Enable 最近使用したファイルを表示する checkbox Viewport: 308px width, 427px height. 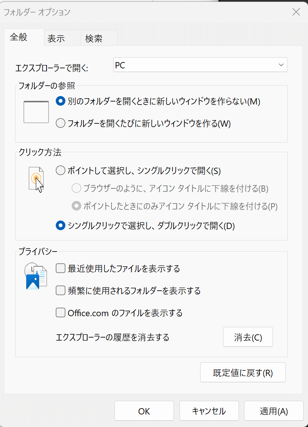pos(60,269)
